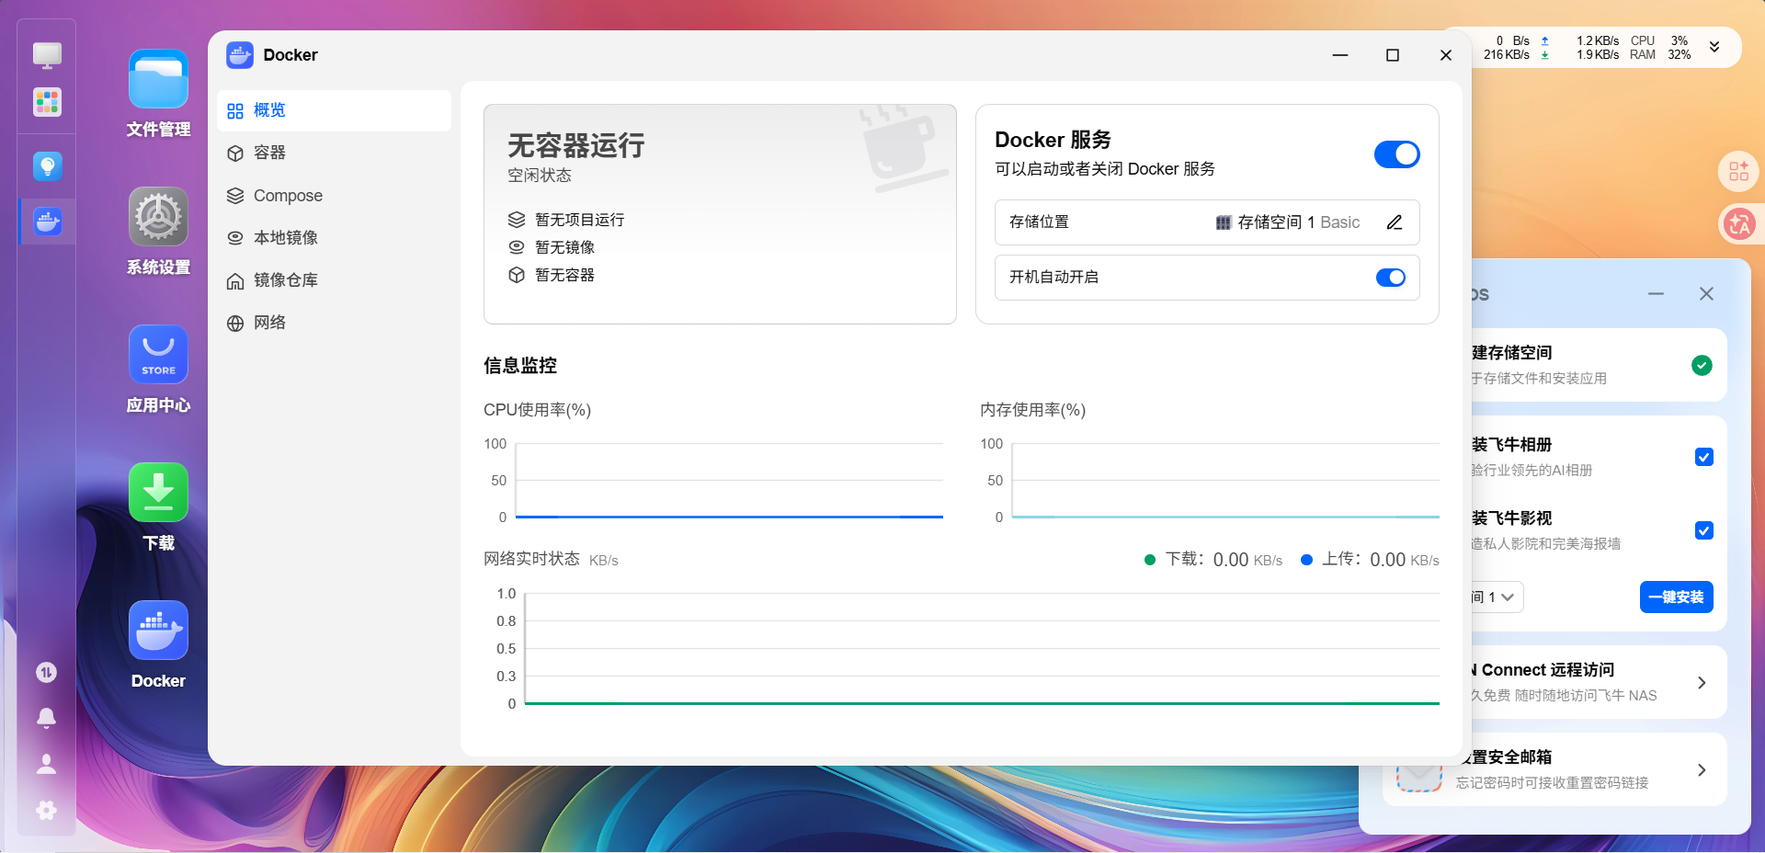Select 网络 in the Docker sidebar
The image size is (1765, 853).
[334, 323]
